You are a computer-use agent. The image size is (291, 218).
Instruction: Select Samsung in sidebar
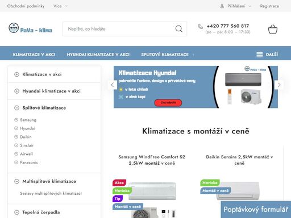(x=28, y=120)
